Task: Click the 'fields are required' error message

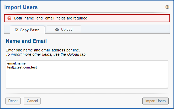Action: click(x=51, y=18)
